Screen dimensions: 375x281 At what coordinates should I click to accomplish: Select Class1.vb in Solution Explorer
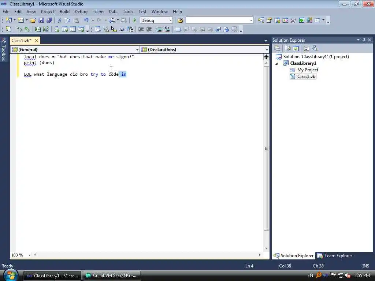[306, 76]
